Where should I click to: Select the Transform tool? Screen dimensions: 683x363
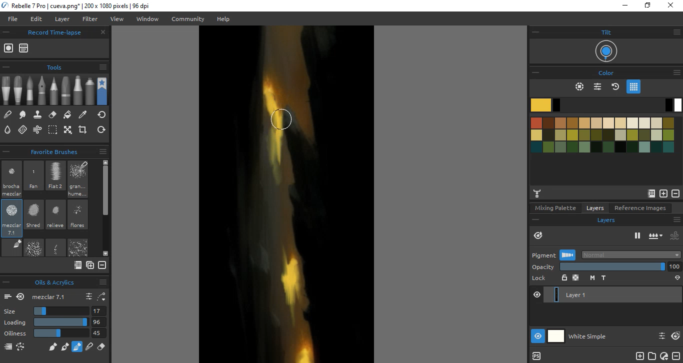(67, 129)
